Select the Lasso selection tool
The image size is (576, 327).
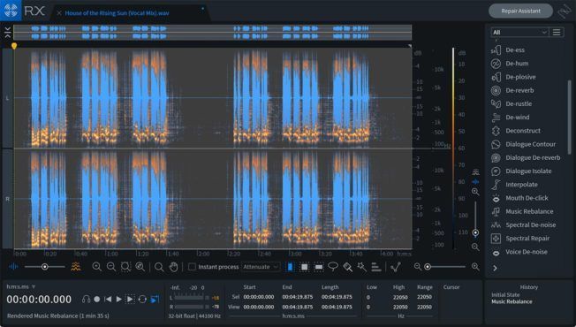click(333, 267)
